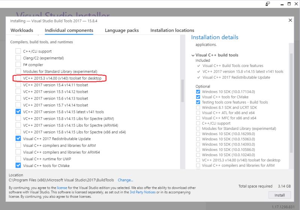Image resolution: width=300 pixels, height=210 pixels.
Task: Switch to the Workloads tab
Action: pos(22,30)
